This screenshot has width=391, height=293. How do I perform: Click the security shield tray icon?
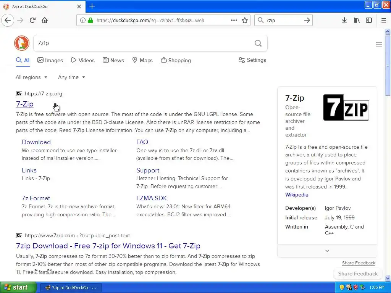pos(342,287)
